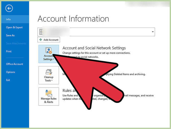Open Manage Rules & Alerts via its icon
The width and height of the screenshot is (171, 129).
(x=48, y=93)
